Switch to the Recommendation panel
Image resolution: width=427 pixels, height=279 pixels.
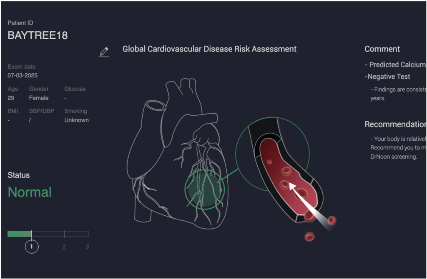(x=395, y=124)
